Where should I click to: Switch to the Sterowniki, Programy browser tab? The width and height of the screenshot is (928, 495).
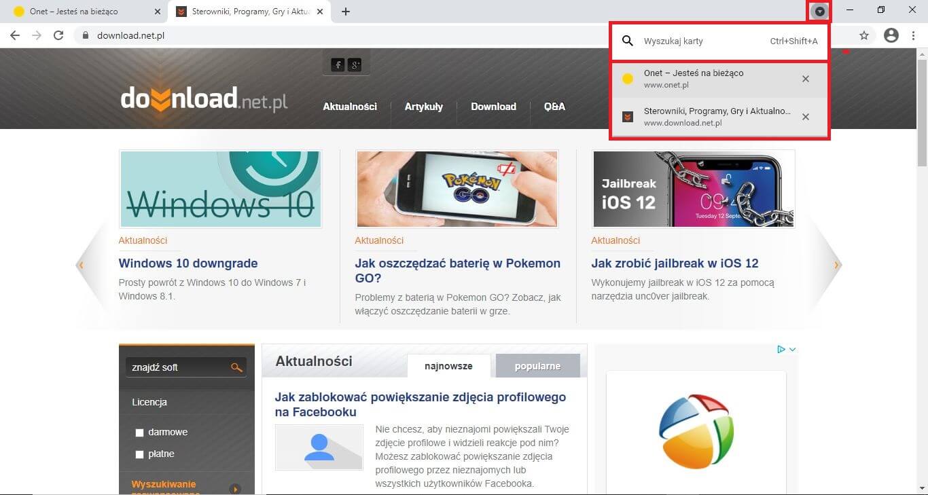click(x=250, y=12)
